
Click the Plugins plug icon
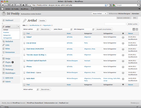point(4,62)
